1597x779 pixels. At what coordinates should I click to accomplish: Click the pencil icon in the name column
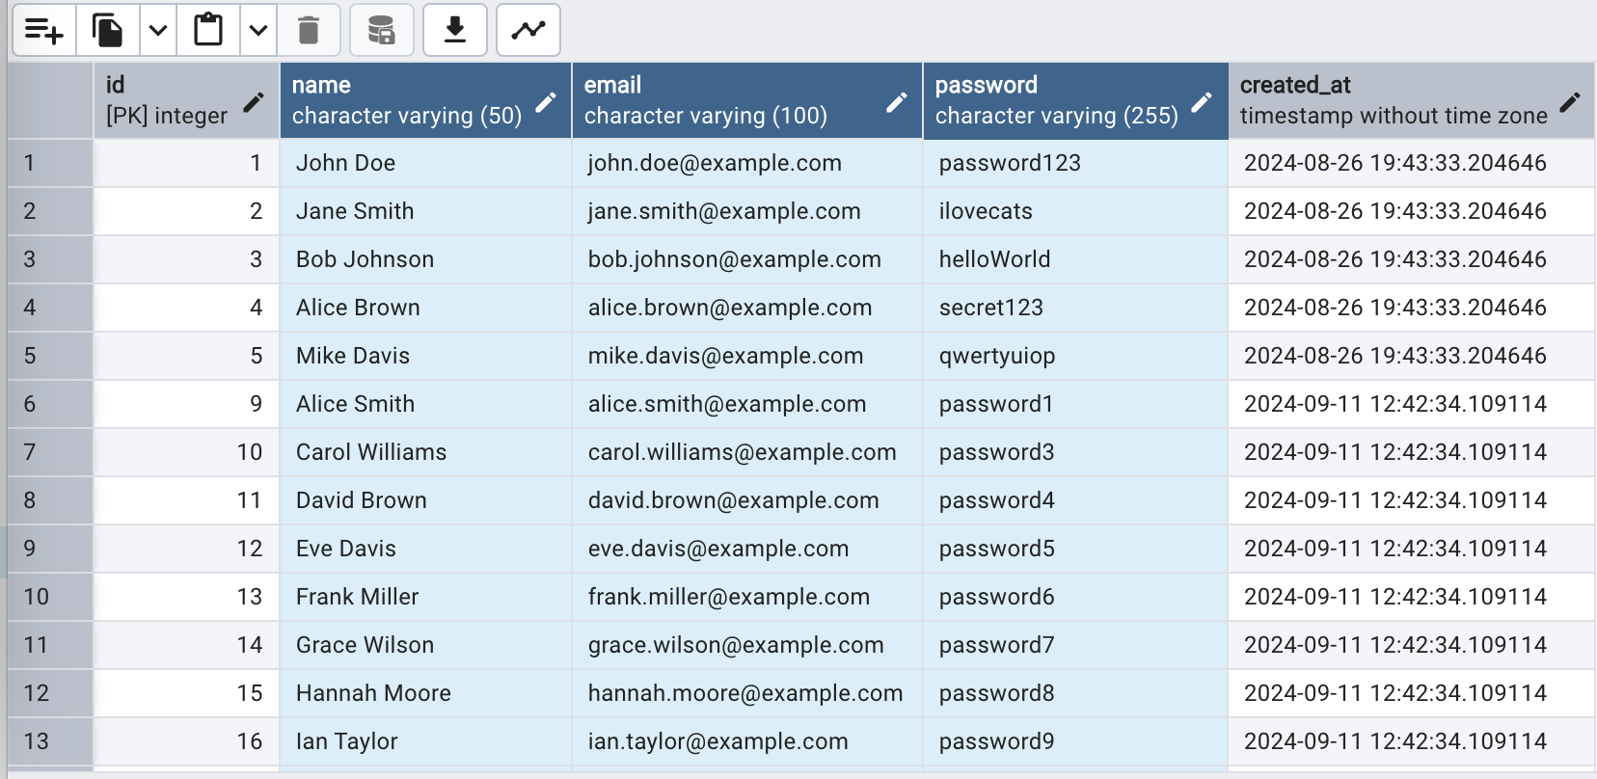click(546, 102)
